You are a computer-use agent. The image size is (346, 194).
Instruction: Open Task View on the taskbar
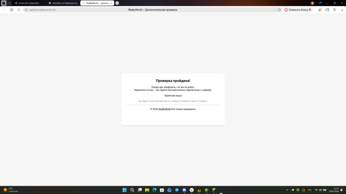[x=140, y=190]
